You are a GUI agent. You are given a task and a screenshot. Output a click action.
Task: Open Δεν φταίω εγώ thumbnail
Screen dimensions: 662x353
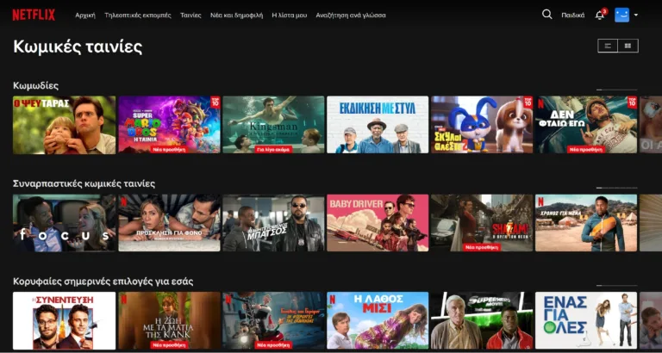[586, 125]
